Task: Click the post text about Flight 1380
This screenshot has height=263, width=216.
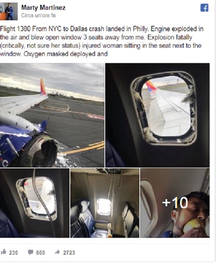Action: [x=102, y=41]
